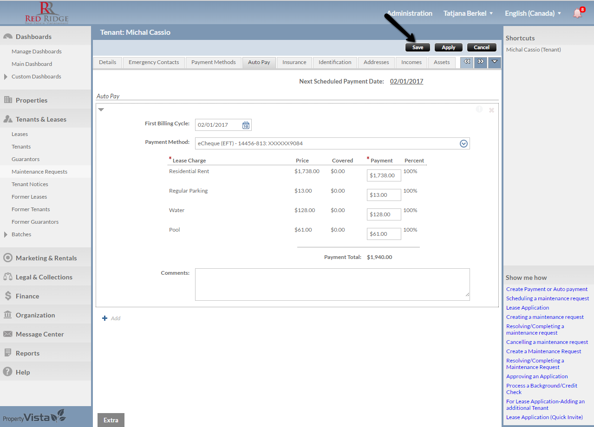Open Message Center from the sidebar

(x=39, y=334)
